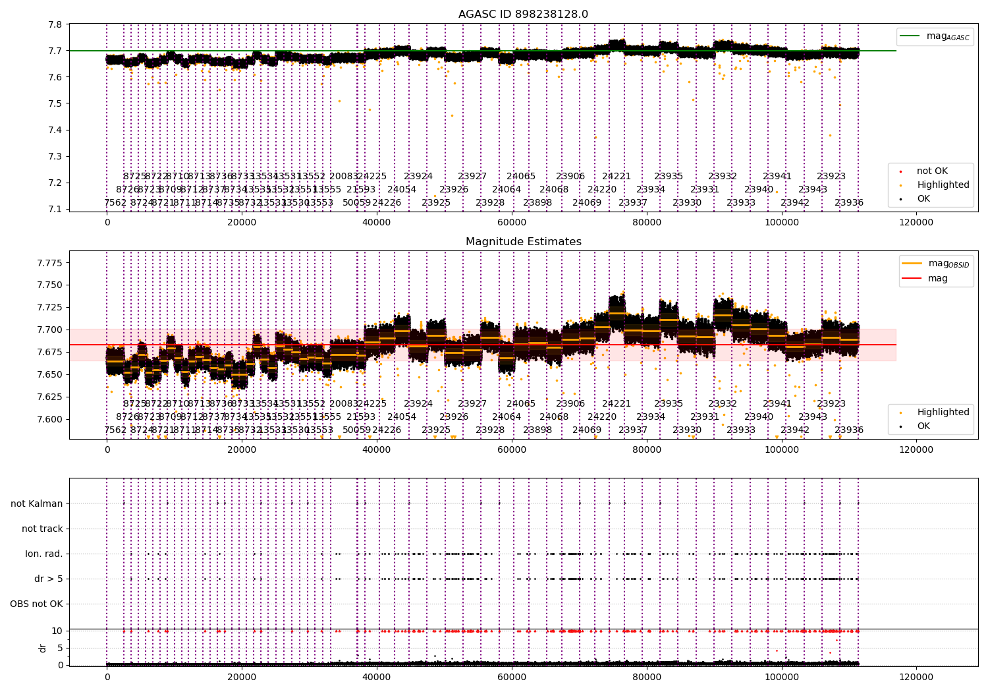Click the 80000 x-tick under the bottom panel
This screenshot has height=692, width=988.
coord(647,677)
